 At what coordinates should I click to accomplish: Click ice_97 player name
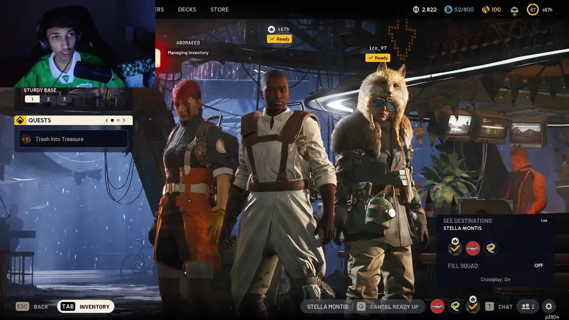[x=378, y=48]
